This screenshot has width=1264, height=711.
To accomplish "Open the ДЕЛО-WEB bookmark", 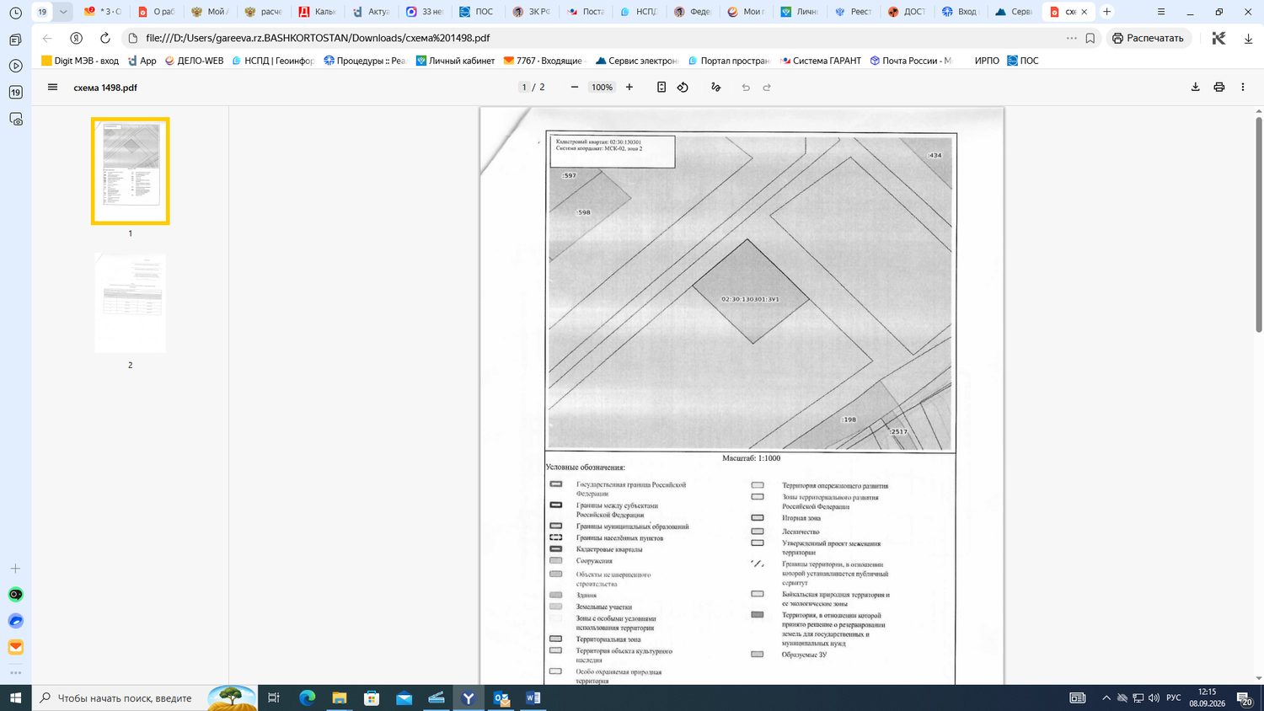I will (195, 61).
